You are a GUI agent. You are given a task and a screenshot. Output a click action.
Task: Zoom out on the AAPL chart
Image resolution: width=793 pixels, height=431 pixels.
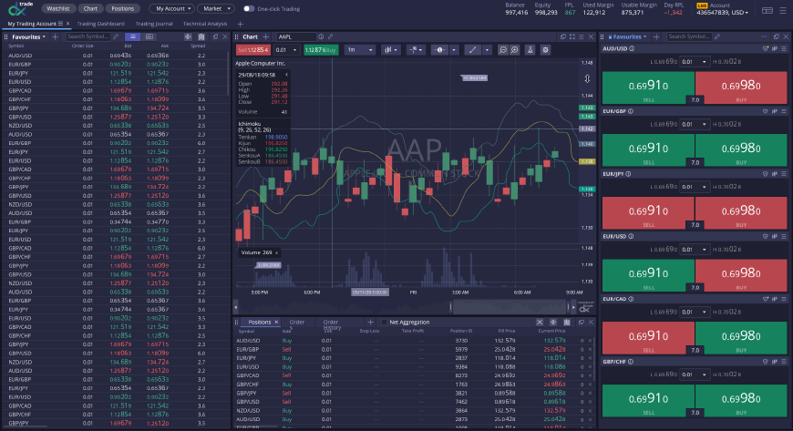pyautogui.click(x=503, y=50)
